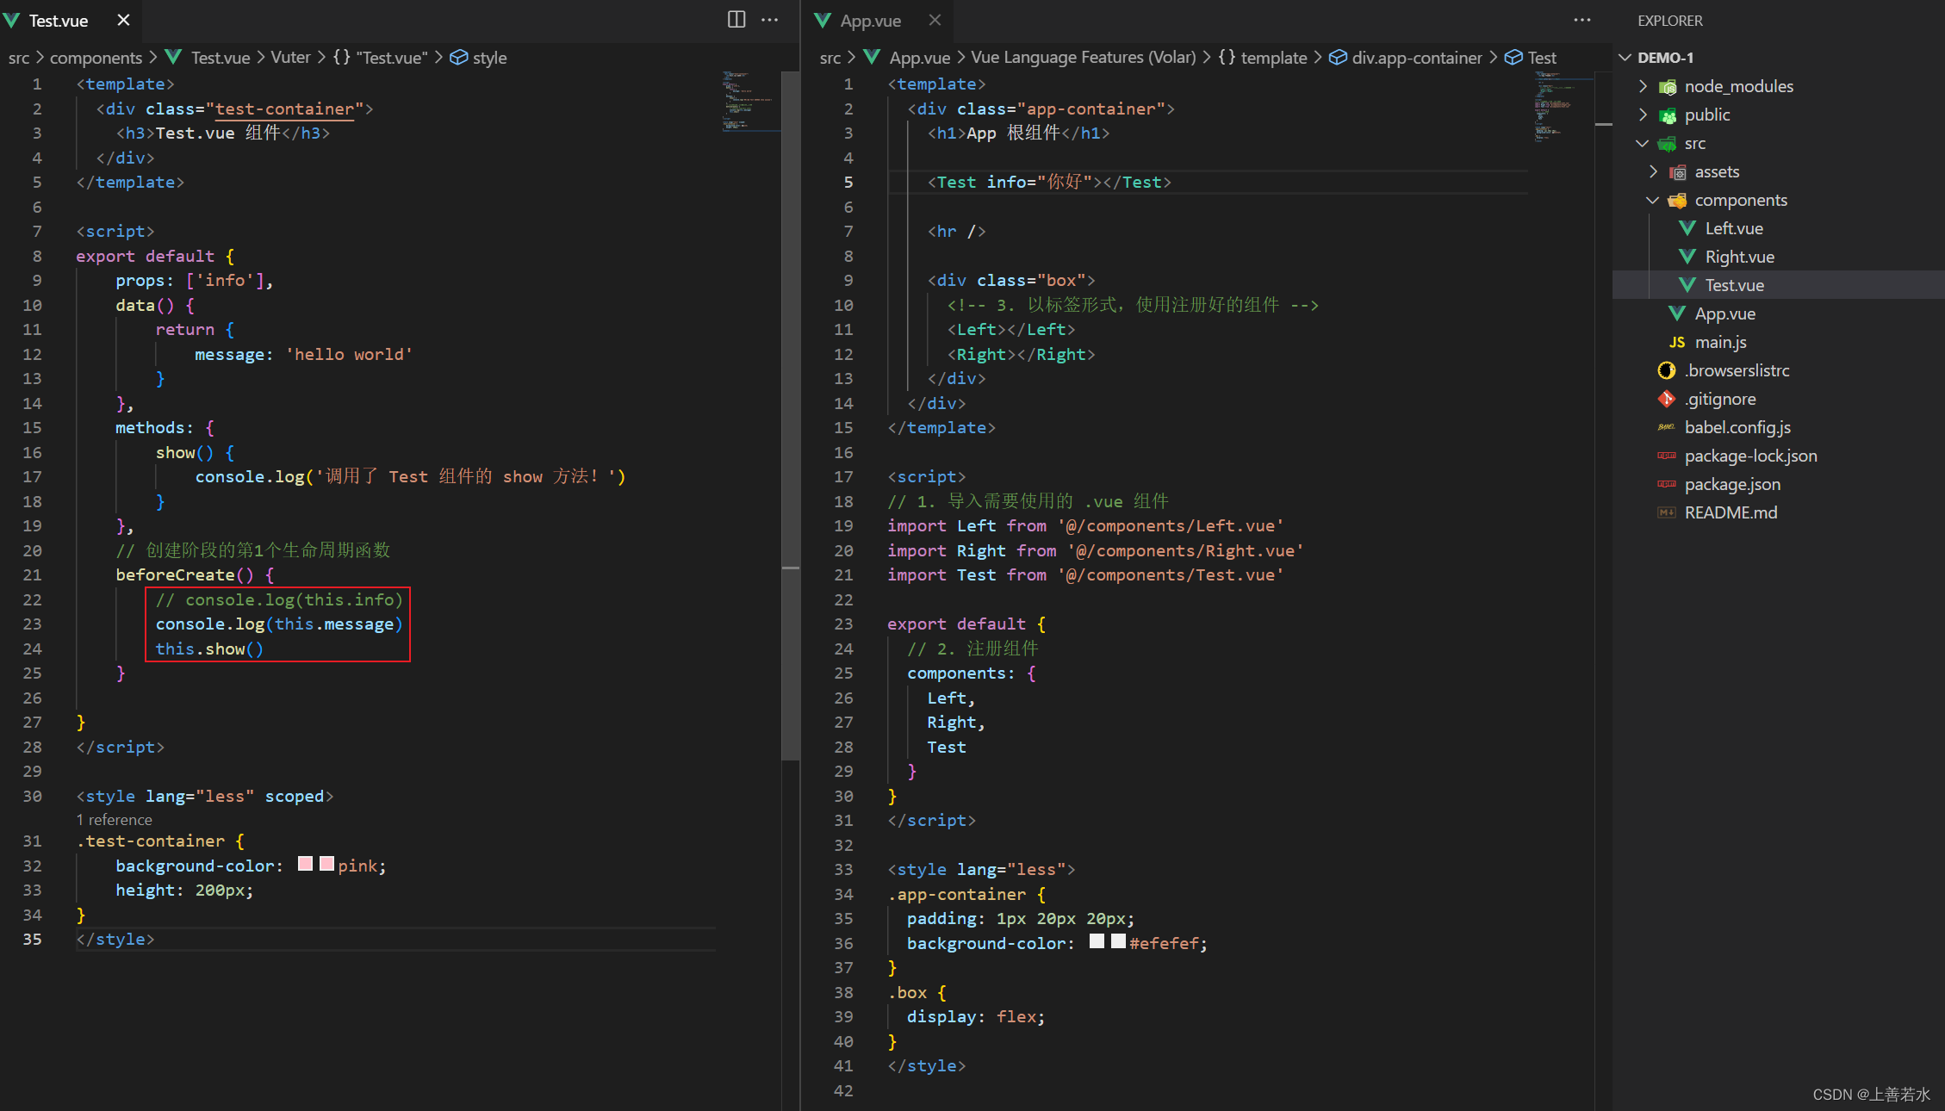Close the Test.vue tab
Screen dimensions: 1945x1111
[124, 20]
